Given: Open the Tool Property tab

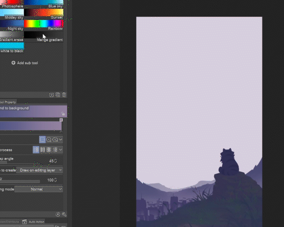Looking at the screenshot, I should point(8,102).
